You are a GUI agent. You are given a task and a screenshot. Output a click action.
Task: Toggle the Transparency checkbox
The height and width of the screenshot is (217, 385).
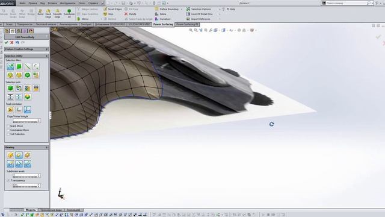tap(8, 180)
